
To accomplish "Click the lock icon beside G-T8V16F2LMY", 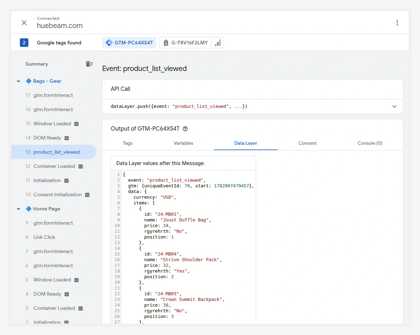I will click(x=166, y=43).
